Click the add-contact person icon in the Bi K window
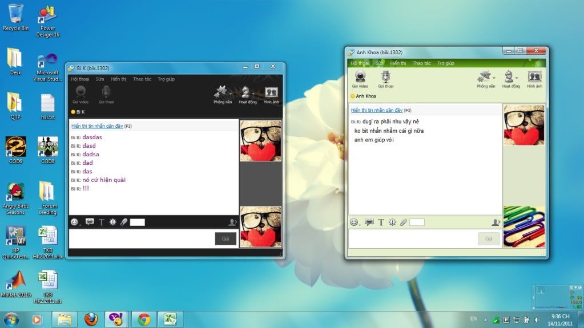The width and height of the screenshot is (584, 328). 232,222
